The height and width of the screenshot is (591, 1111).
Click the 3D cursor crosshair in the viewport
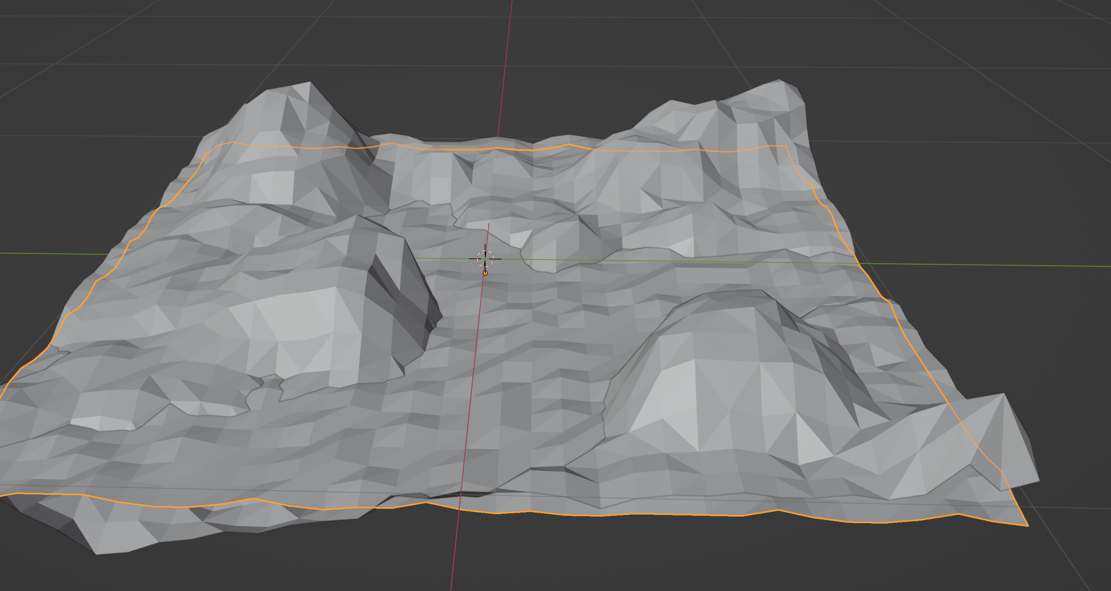point(485,259)
